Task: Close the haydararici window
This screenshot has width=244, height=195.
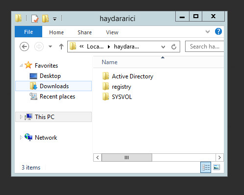Action: click(x=214, y=16)
